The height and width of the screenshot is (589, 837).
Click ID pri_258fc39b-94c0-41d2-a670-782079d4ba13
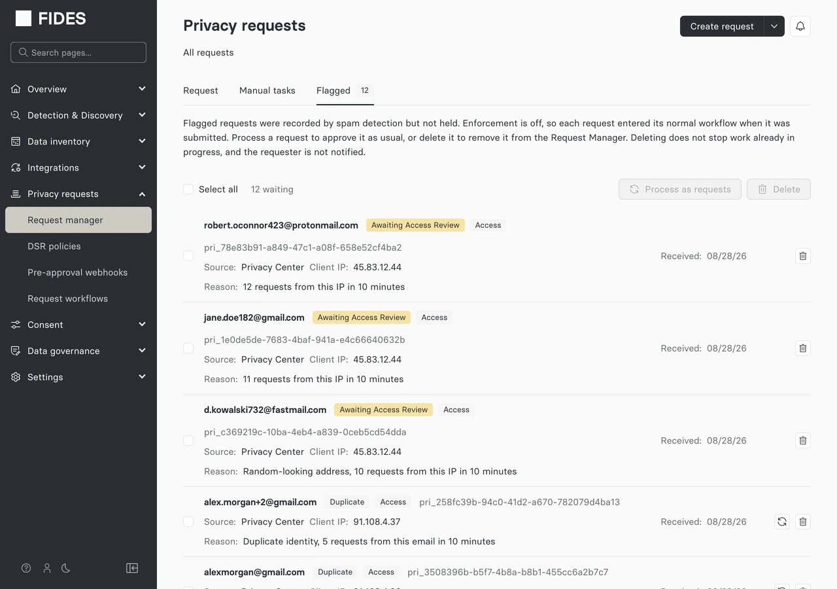pyautogui.click(x=520, y=502)
